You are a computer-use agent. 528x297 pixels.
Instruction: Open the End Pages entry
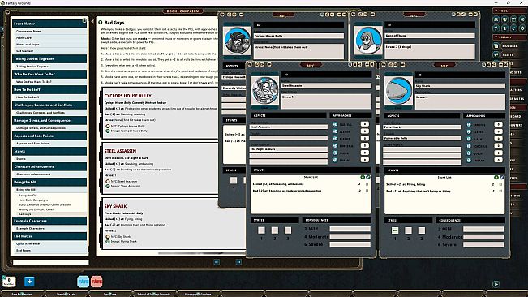pyautogui.click(x=24, y=251)
